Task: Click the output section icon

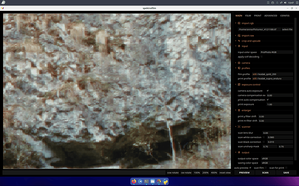Action: tap(239, 152)
